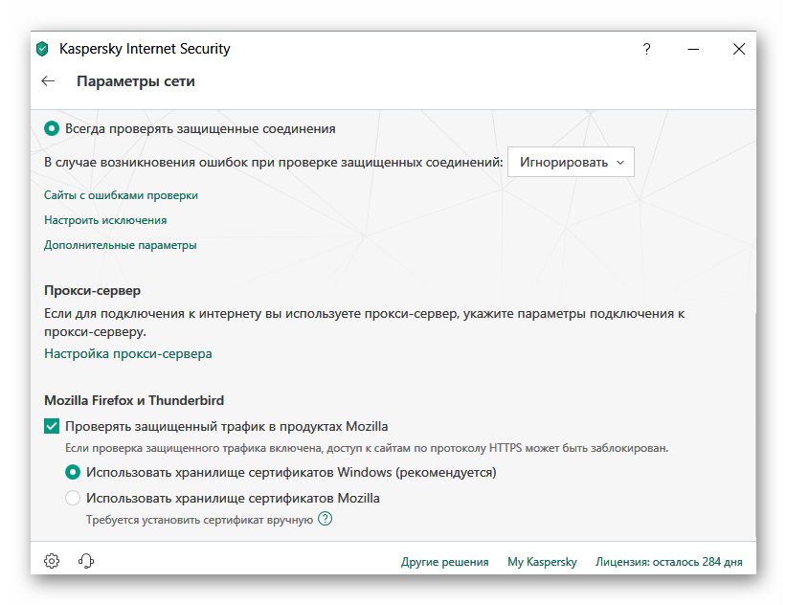Close the Kaspersky Internet Security window

[738, 49]
